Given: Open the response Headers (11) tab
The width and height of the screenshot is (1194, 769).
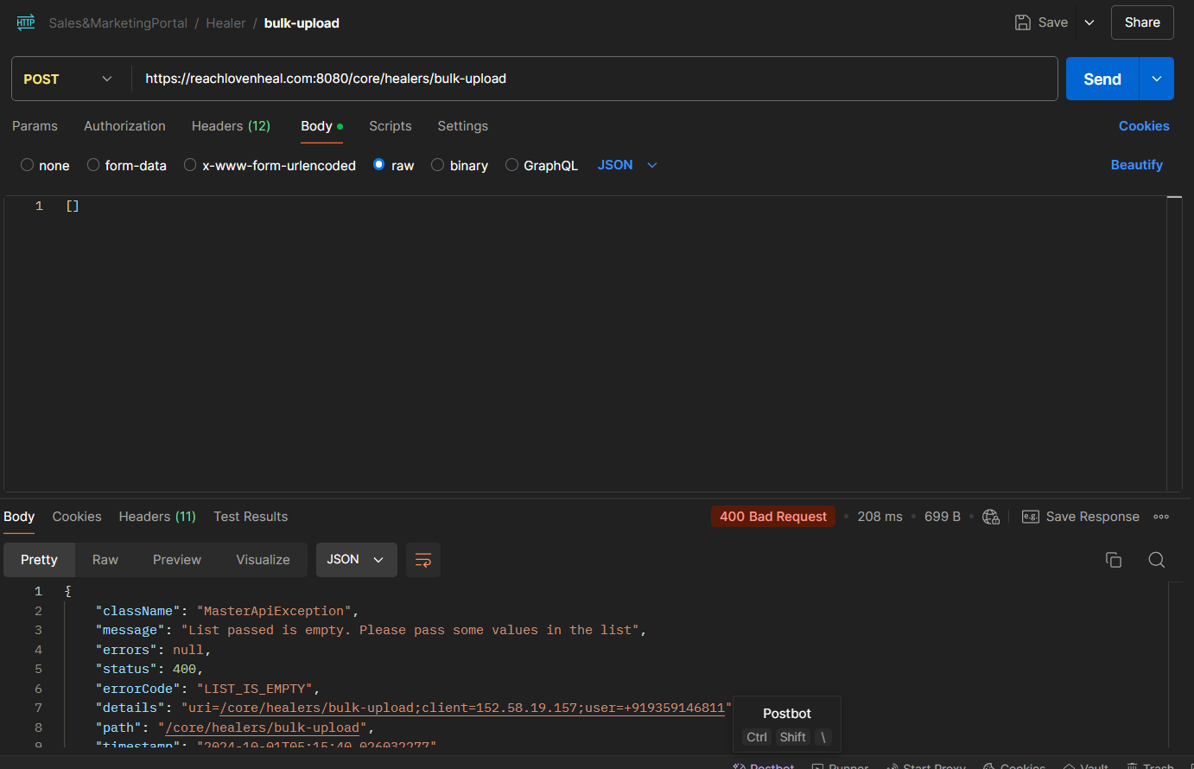Looking at the screenshot, I should 157,517.
